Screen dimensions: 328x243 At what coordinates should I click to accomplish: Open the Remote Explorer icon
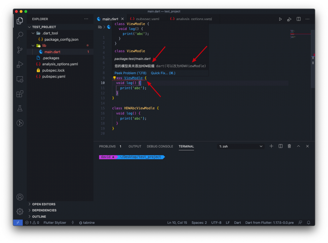[20, 79]
